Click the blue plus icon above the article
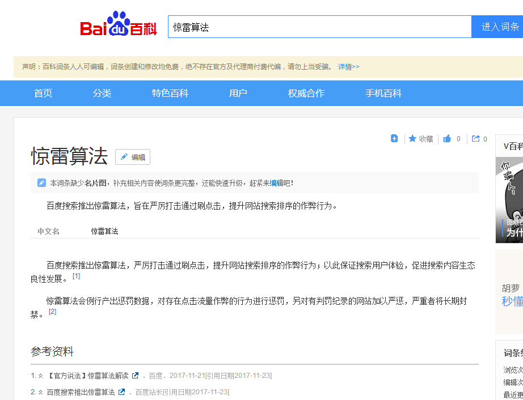The height and width of the screenshot is (400, 523). [x=394, y=138]
